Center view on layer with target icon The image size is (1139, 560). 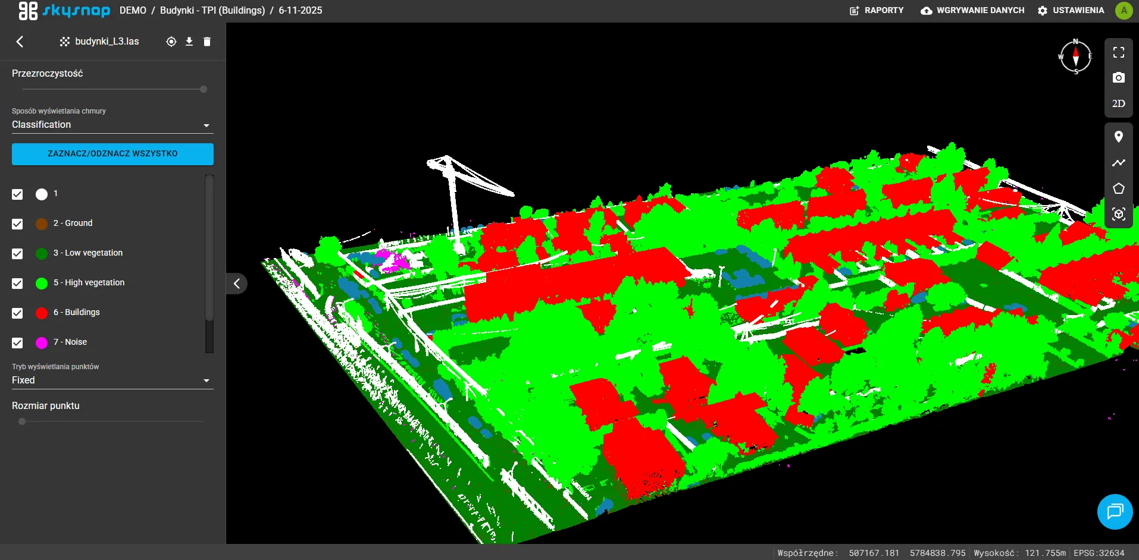tap(171, 42)
